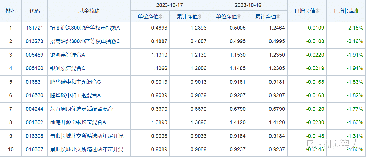Click the 2023-10-16 date header

coord(248,5)
